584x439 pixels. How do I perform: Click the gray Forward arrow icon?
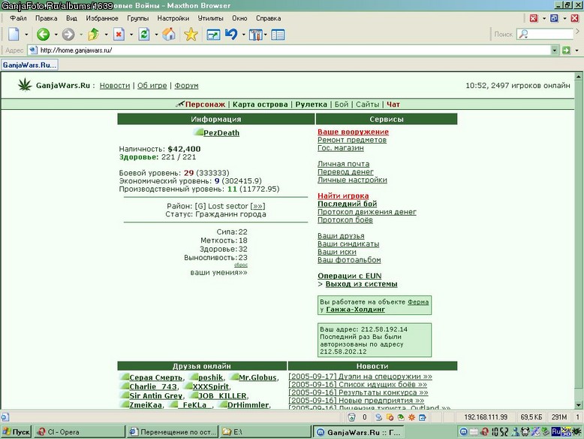tap(68, 35)
